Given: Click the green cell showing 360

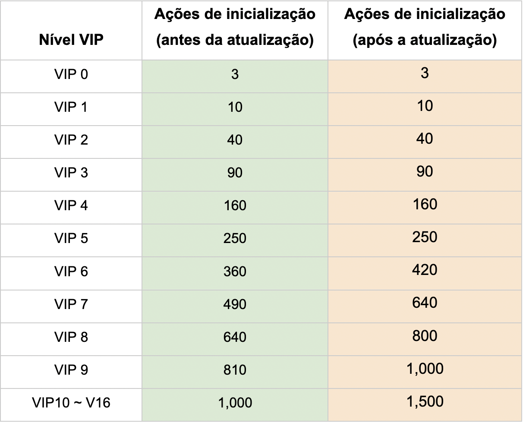Looking at the screenshot, I should (235, 271).
